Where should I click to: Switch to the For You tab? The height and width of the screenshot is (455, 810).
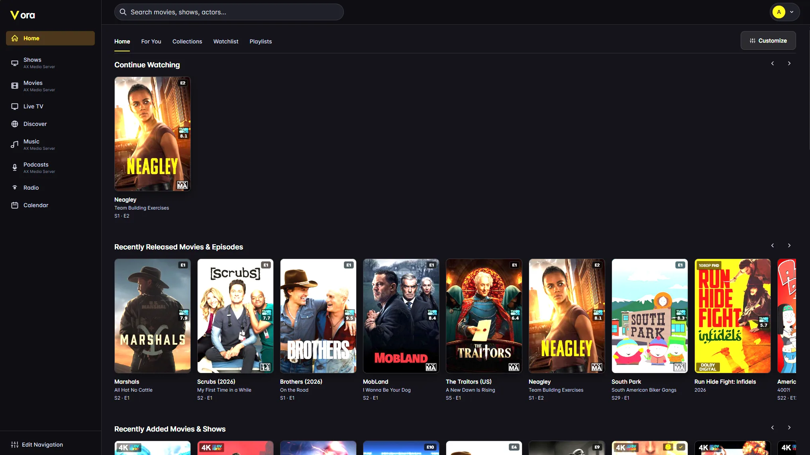[x=151, y=41]
